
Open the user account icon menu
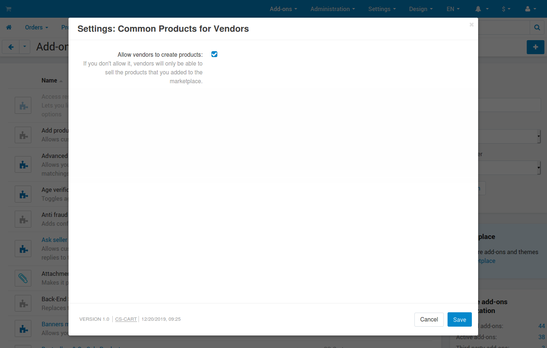pos(531,9)
